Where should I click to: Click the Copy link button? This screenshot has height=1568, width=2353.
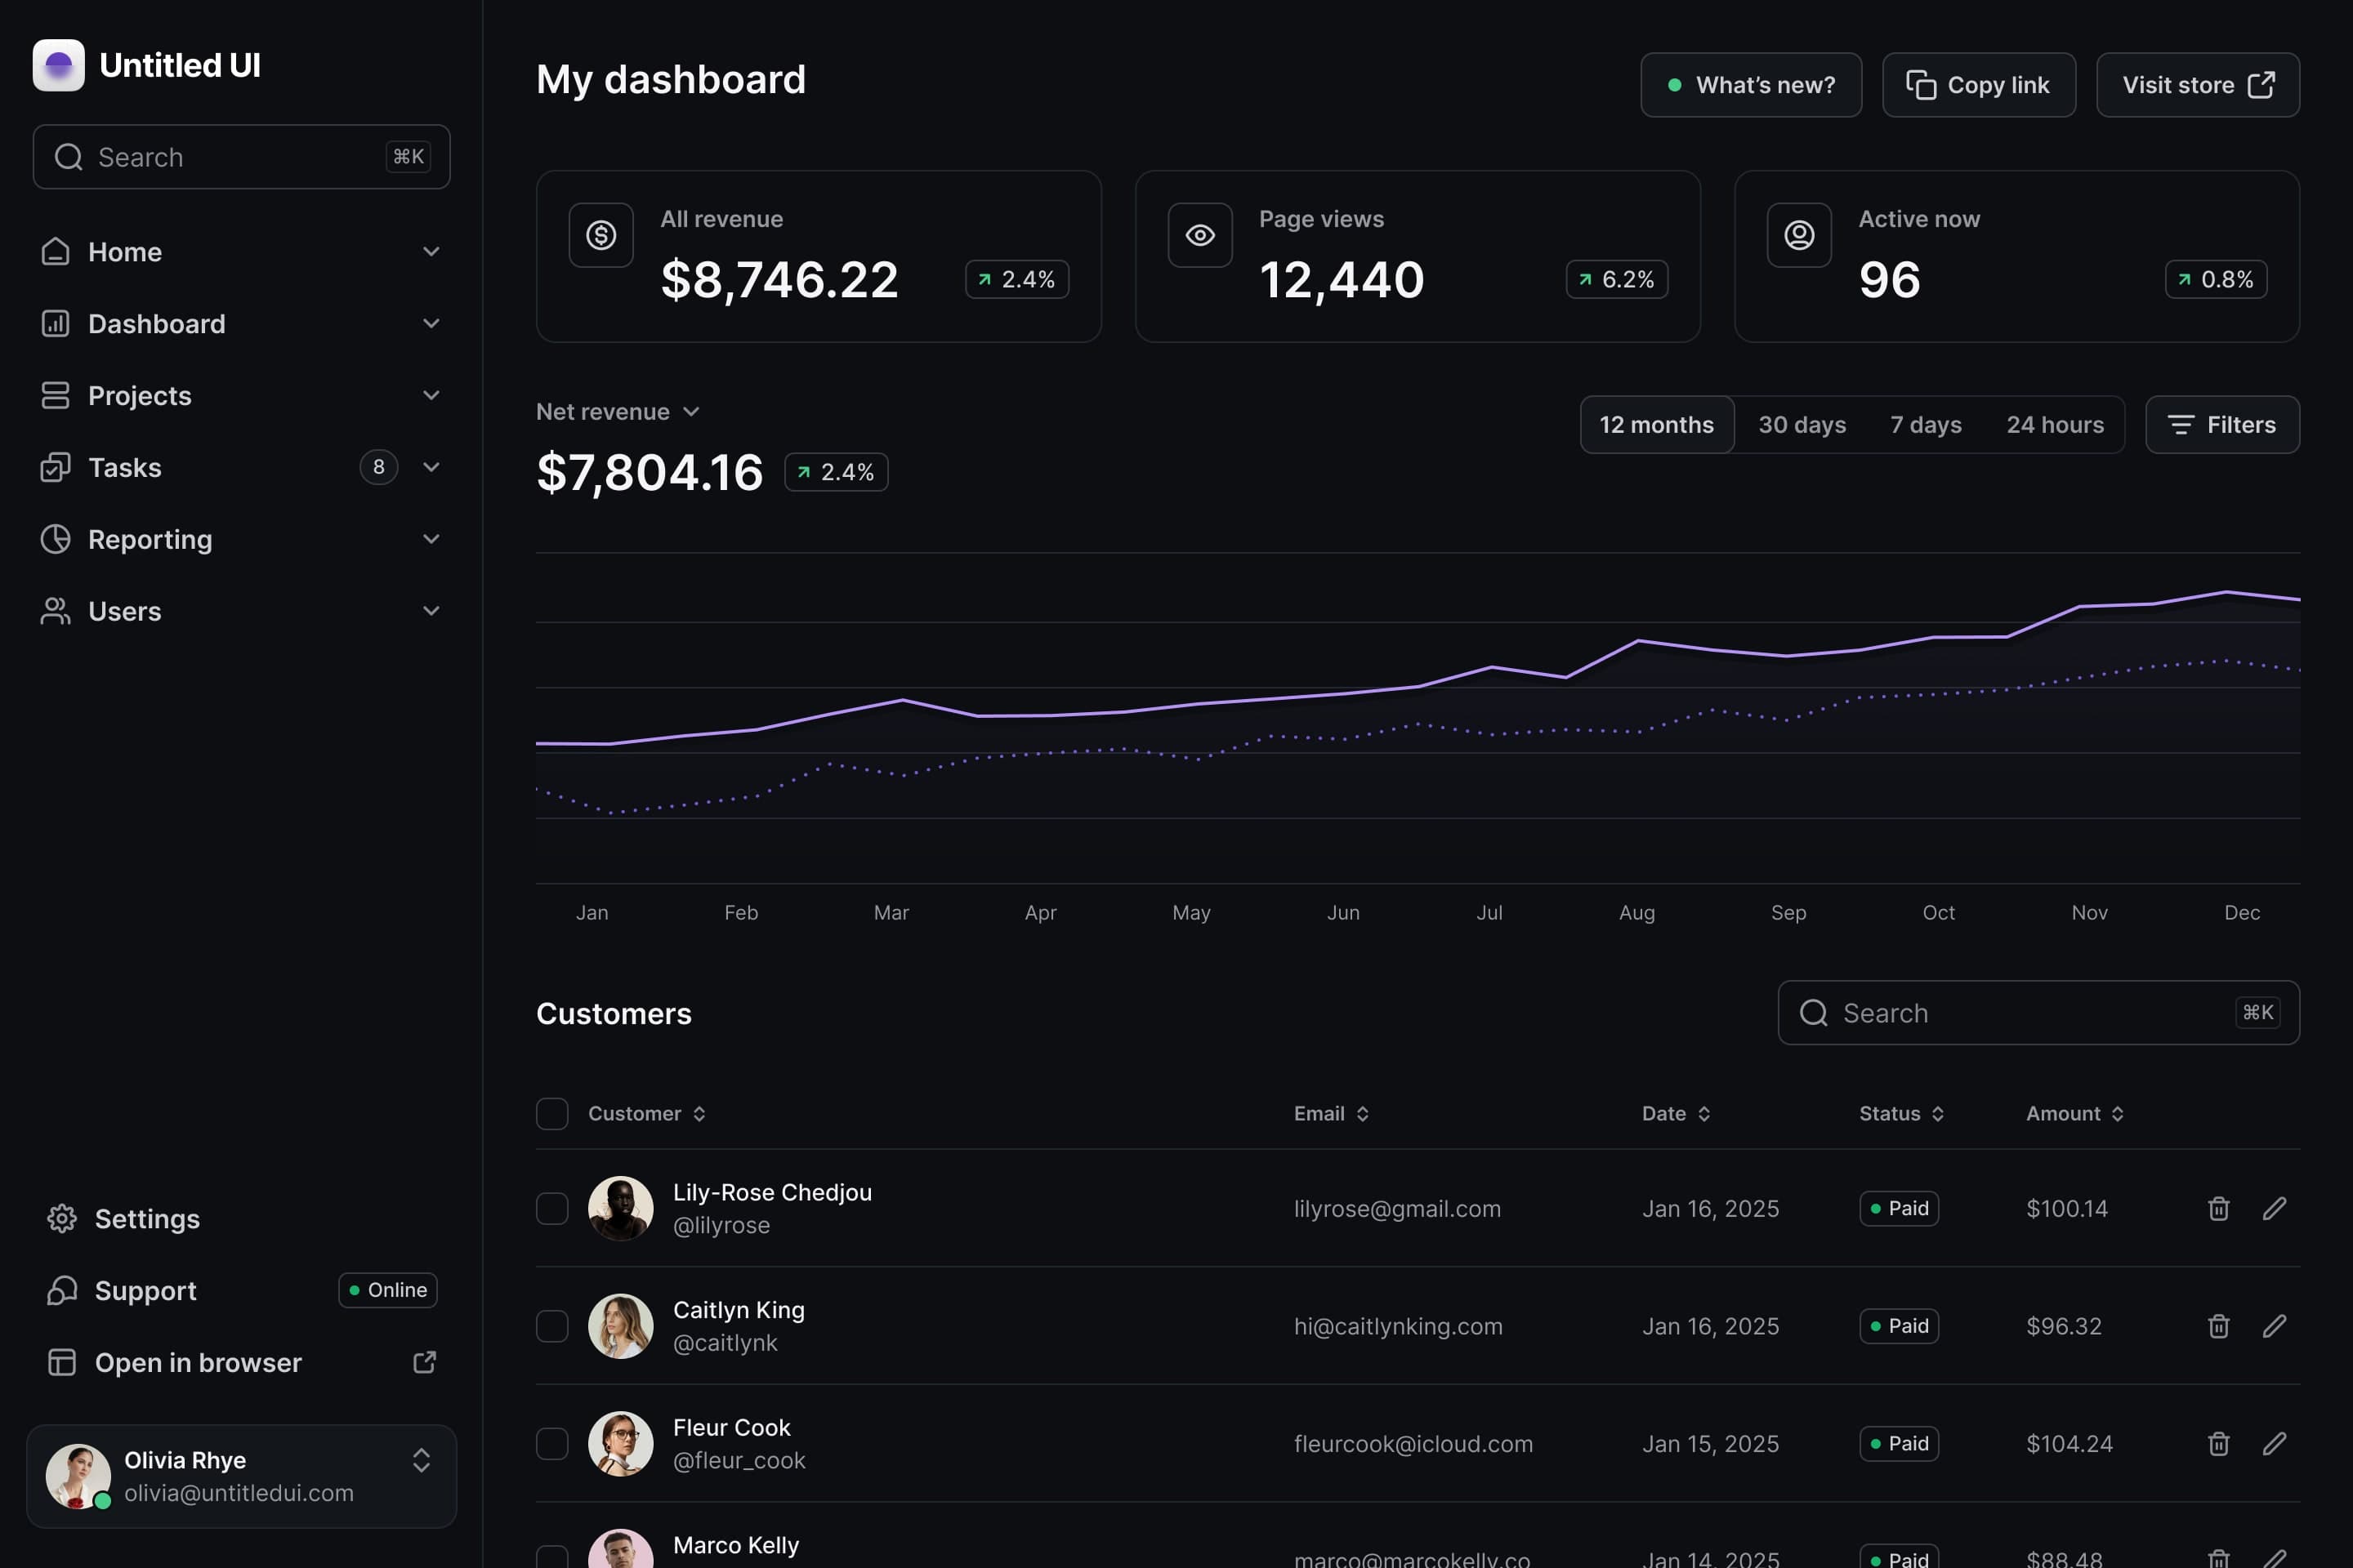[1979, 85]
